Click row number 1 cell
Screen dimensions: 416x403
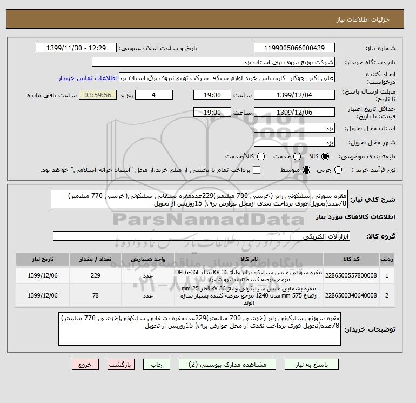[387, 275]
